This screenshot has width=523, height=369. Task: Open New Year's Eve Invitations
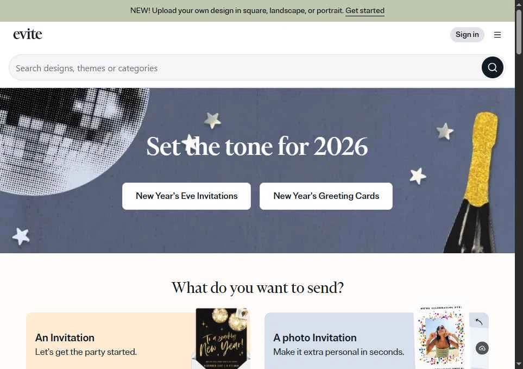pyautogui.click(x=186, y=196)
